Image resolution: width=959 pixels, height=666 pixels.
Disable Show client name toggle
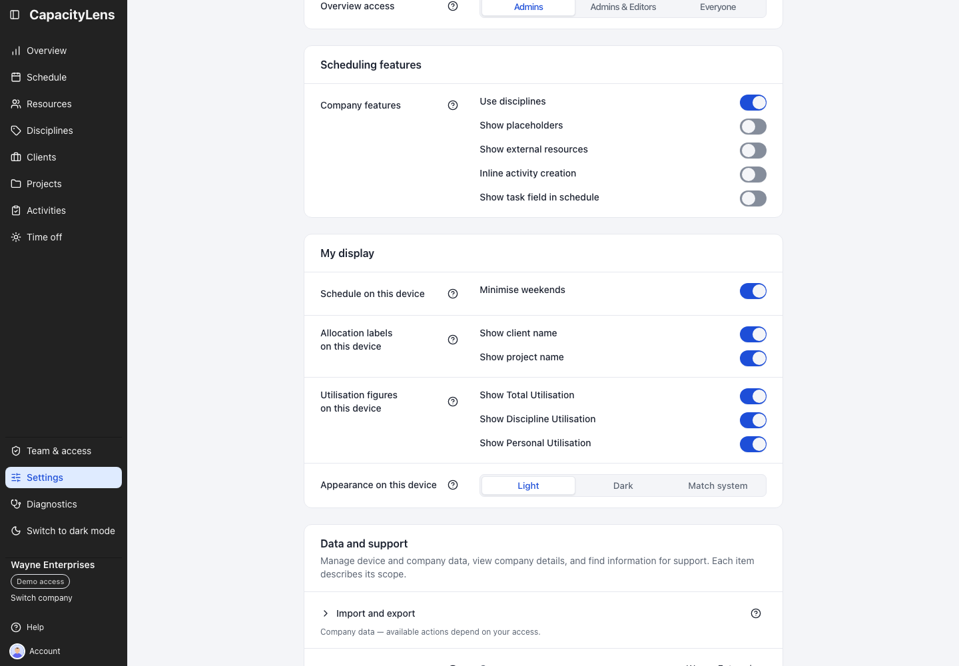[x=753, y=334]
